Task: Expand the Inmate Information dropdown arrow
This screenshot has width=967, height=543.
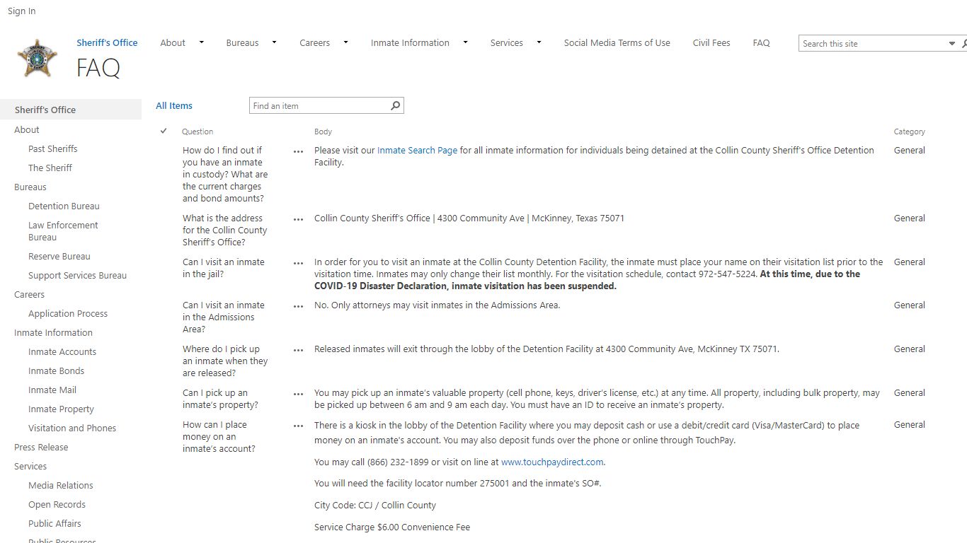Action: pyautogui.click(x=465, y=42)
